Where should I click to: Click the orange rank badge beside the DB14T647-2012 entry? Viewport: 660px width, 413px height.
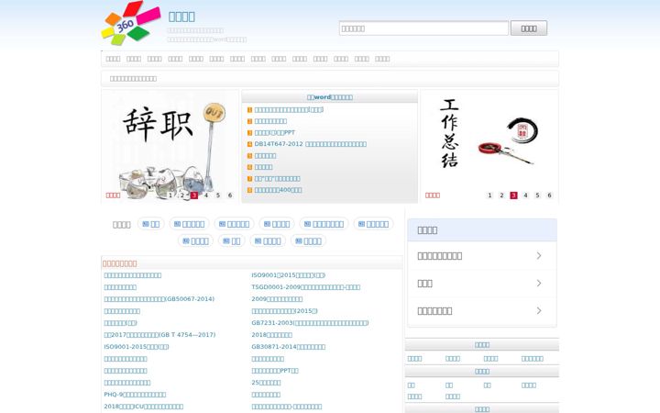[249, 144]
